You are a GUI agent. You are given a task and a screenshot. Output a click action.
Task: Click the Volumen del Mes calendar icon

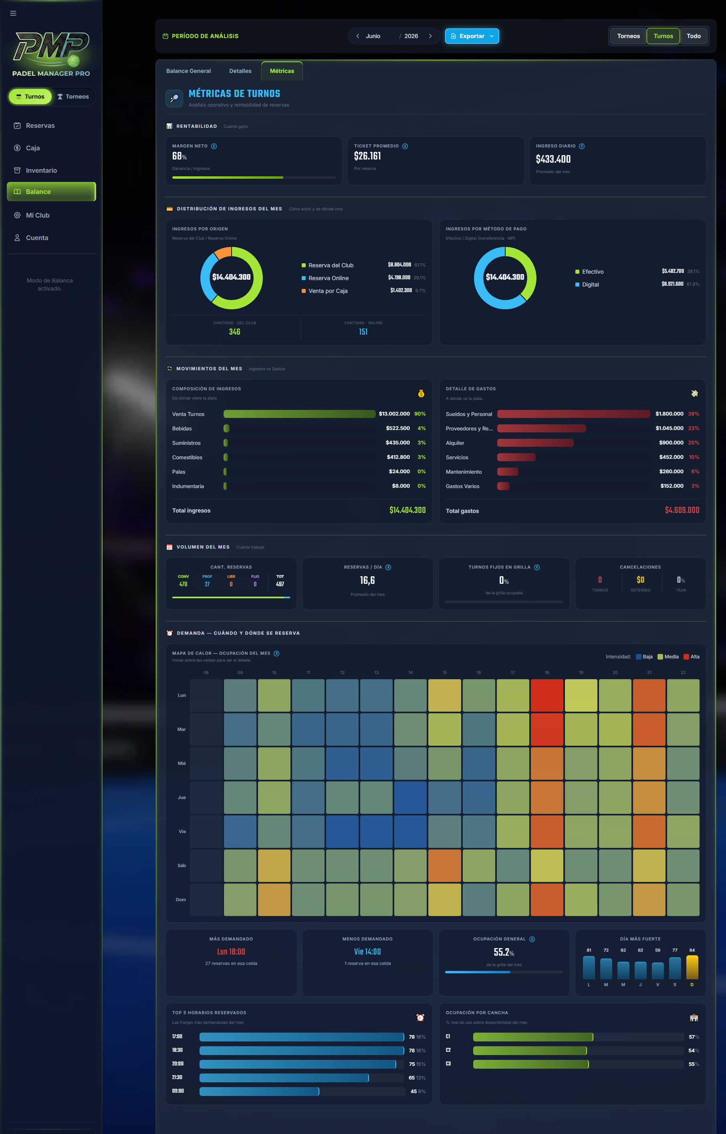point(169,547)
